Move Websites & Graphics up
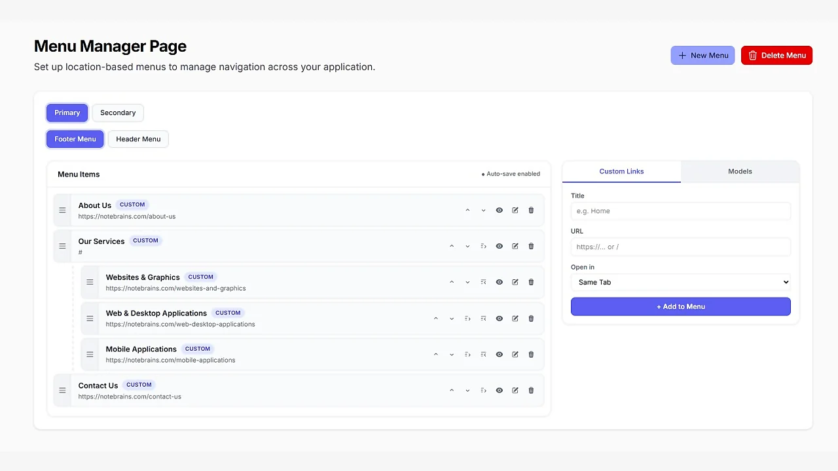Image resolution: width=838 pixels, height=471 pixels. click(x=452, y=282)
